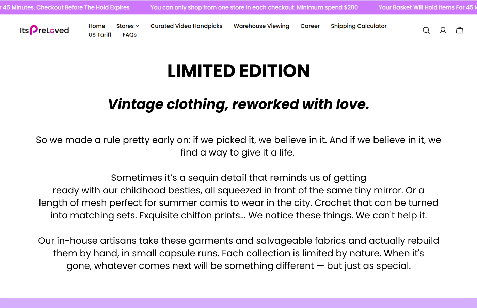Screen dimensions: 477x308
Task: Open the Shipping Calculator
Action: click(359, 26)
